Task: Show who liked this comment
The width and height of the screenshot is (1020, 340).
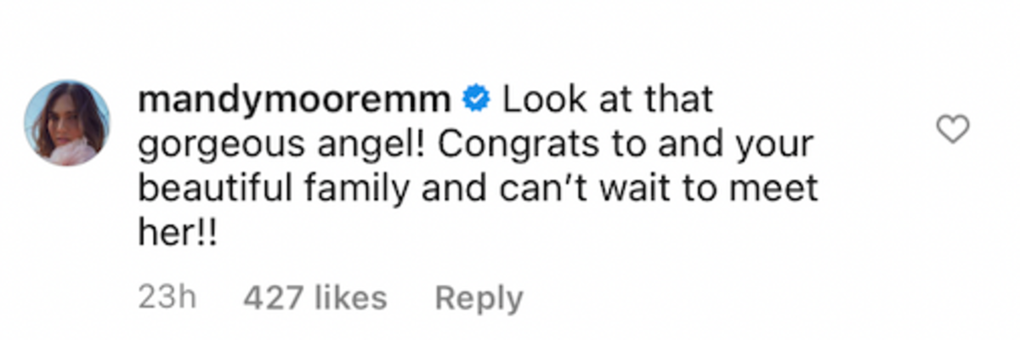Action: click(314, 298)
